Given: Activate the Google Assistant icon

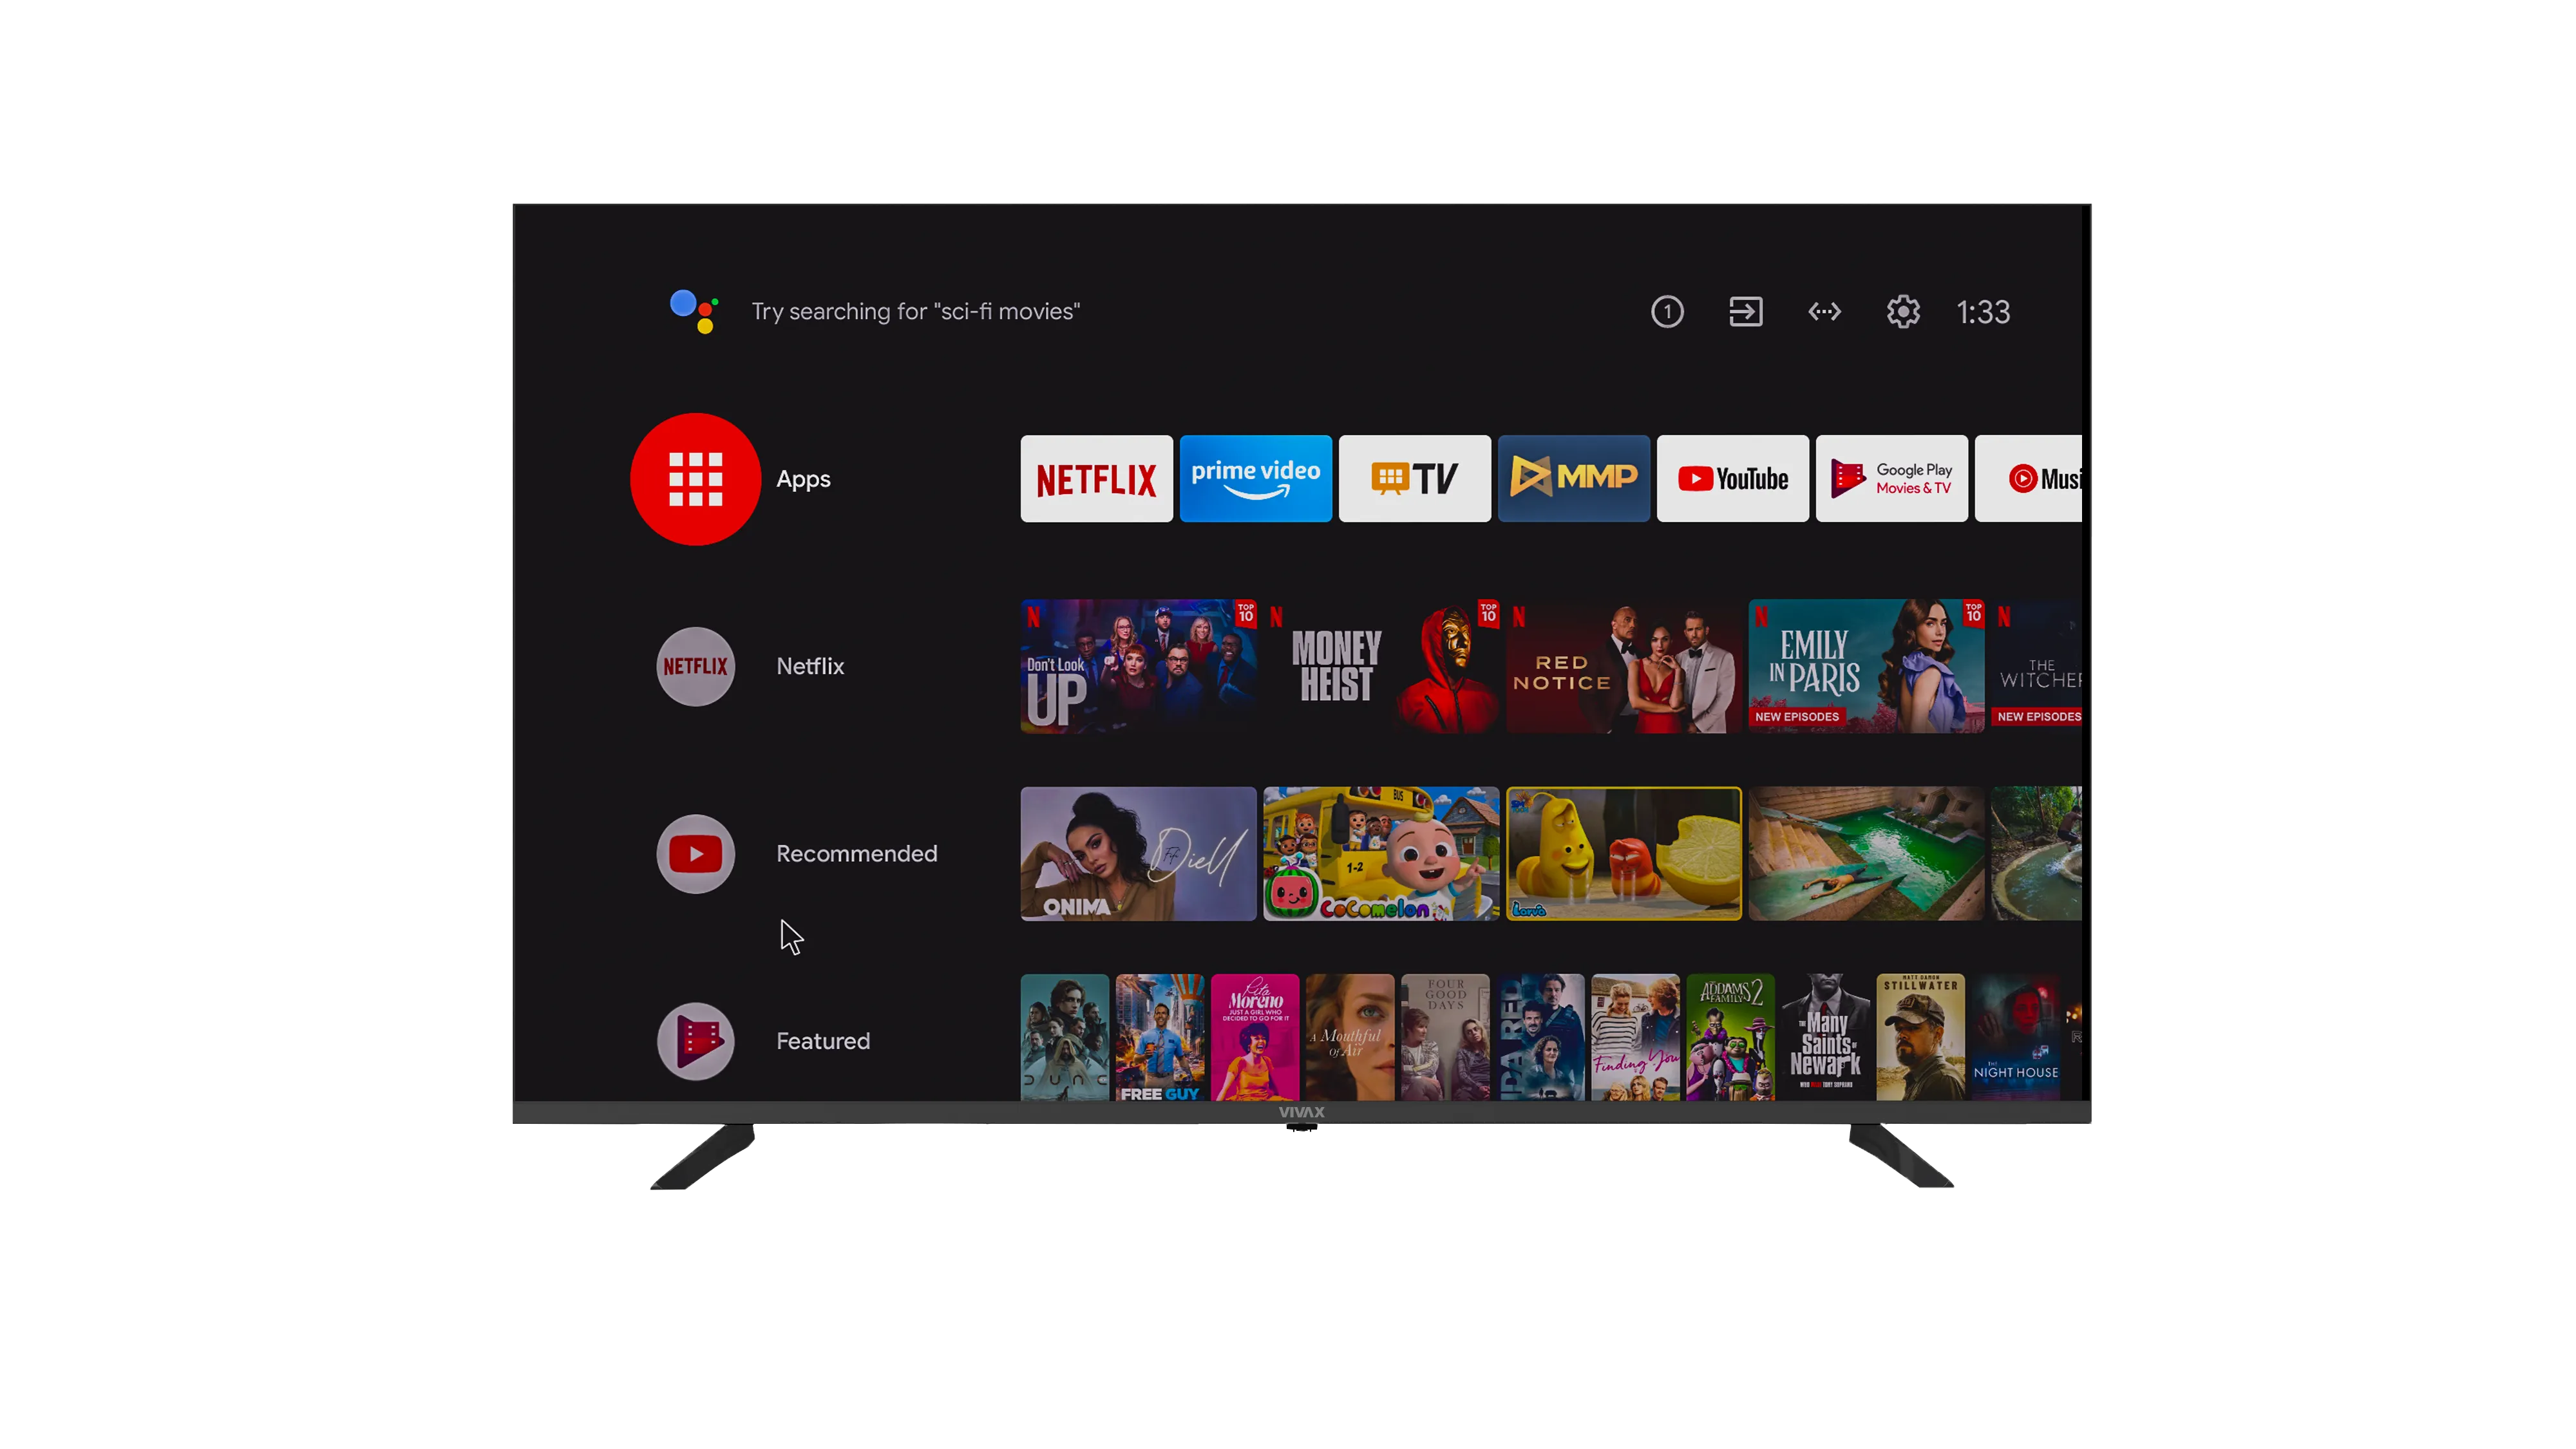Looking at the screenshot, I should 694,311.
